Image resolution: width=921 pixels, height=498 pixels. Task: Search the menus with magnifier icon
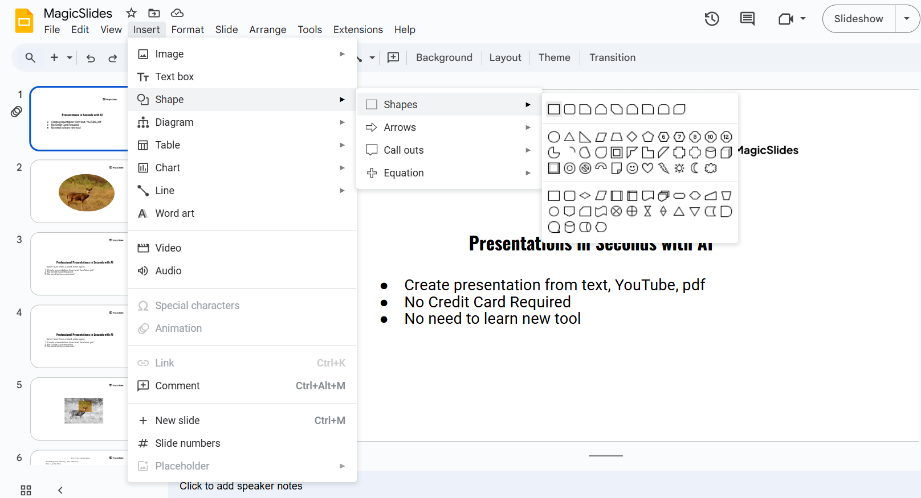(x=30, y=57)
